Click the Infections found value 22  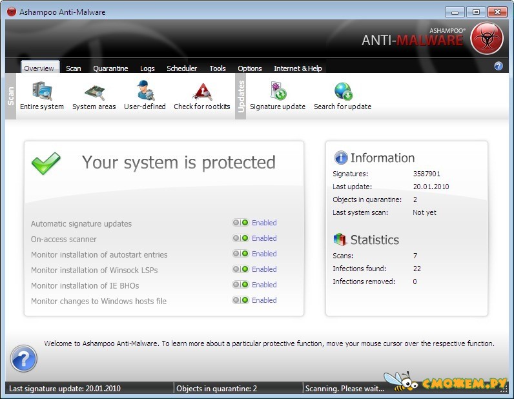pos(416,269)
